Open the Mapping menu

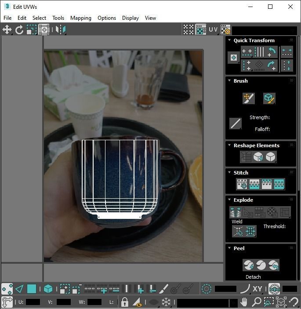81,18
